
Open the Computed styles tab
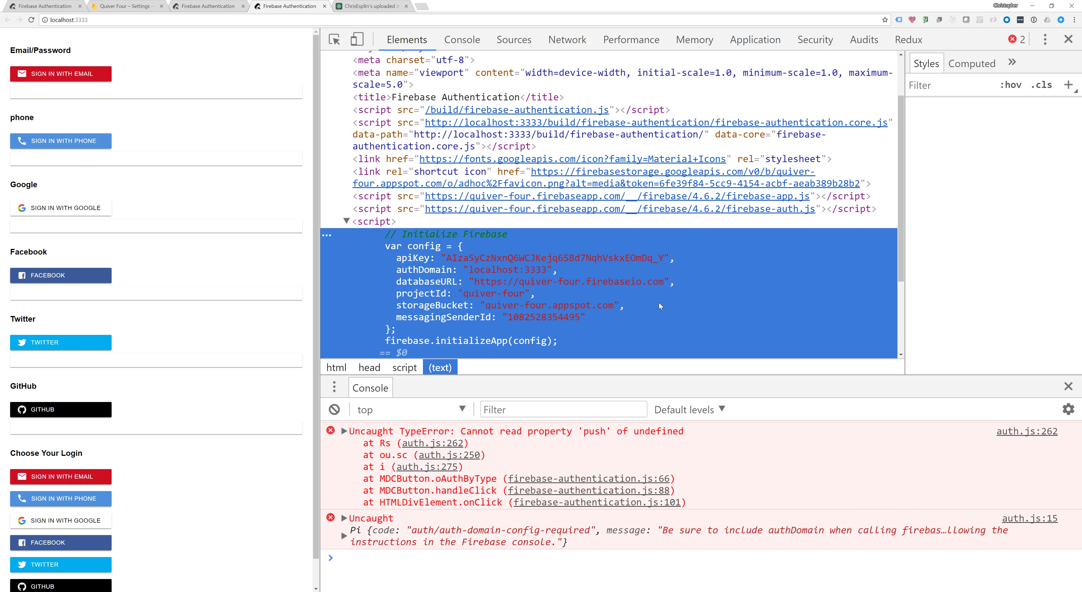(972, 63)
